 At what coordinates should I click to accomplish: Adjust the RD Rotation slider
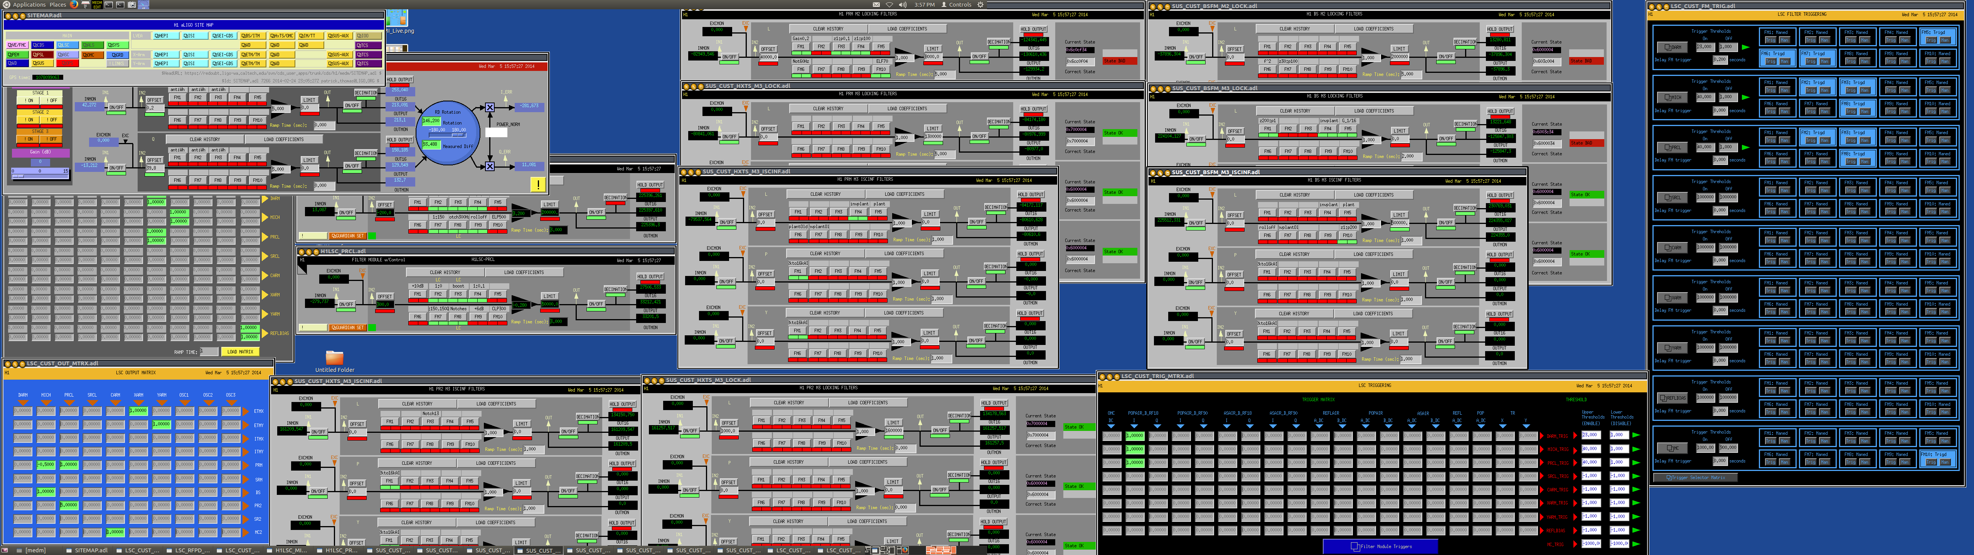tap(448, 135)
